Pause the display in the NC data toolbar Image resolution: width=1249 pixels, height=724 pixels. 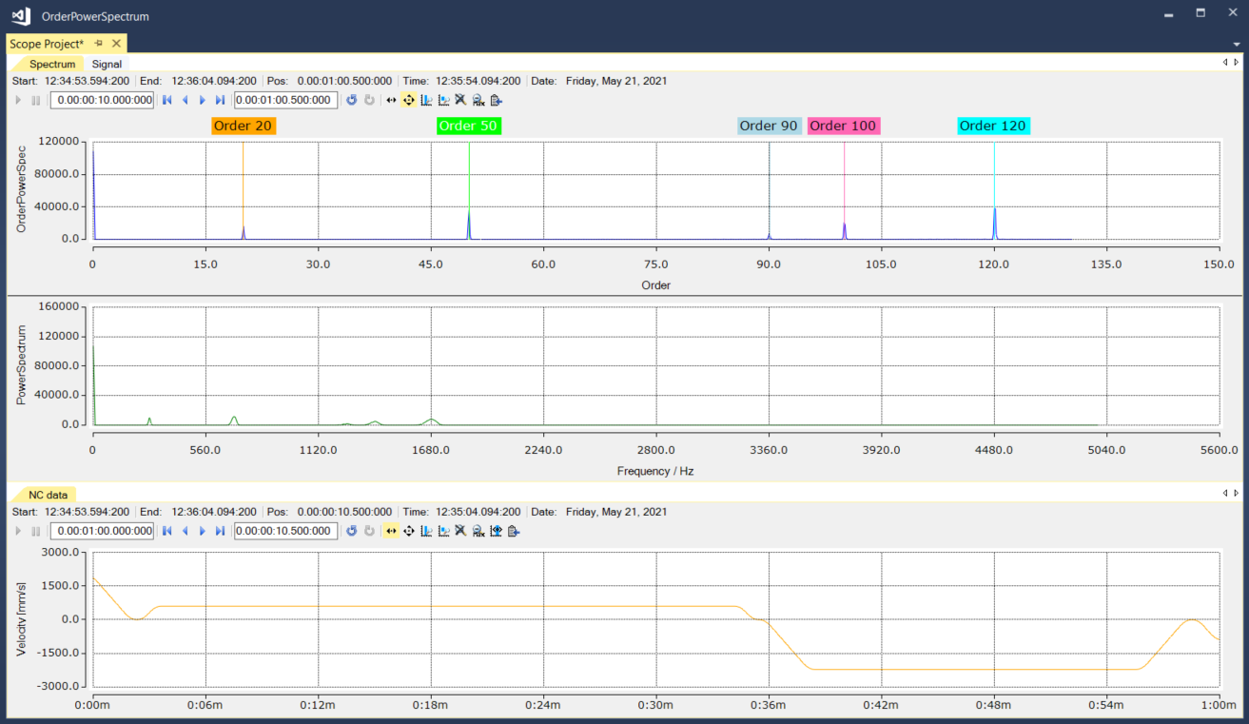[36, 531]
